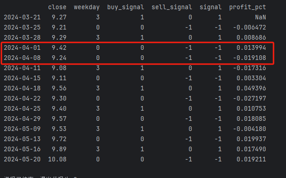
Task: Select profit value 0.049396
Action: pos(251,88)
